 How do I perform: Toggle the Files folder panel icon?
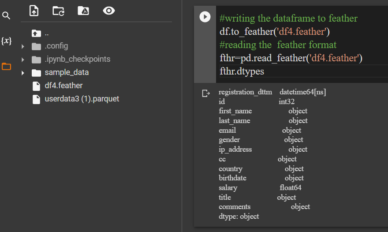click(6, 66)
